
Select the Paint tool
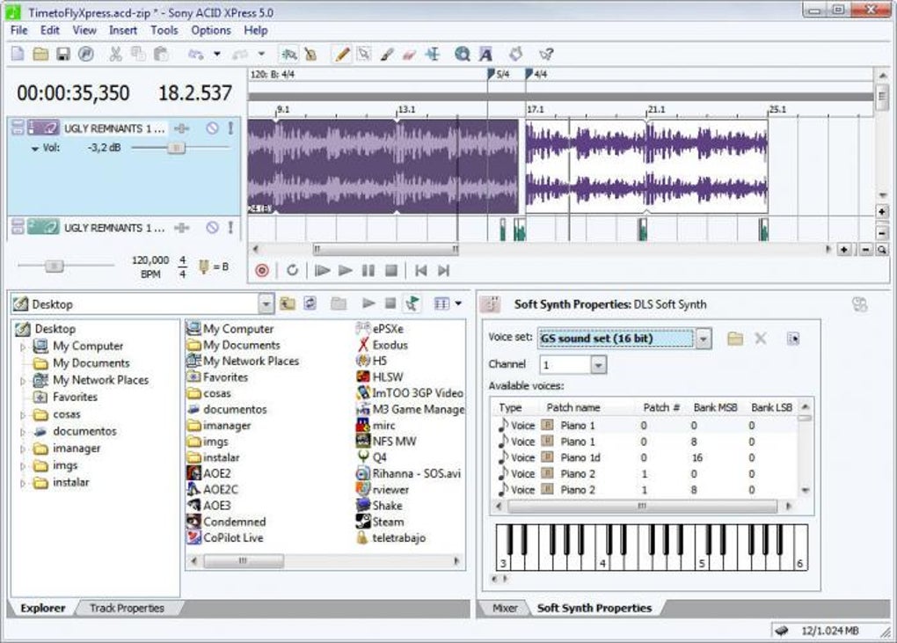point(386,54)
